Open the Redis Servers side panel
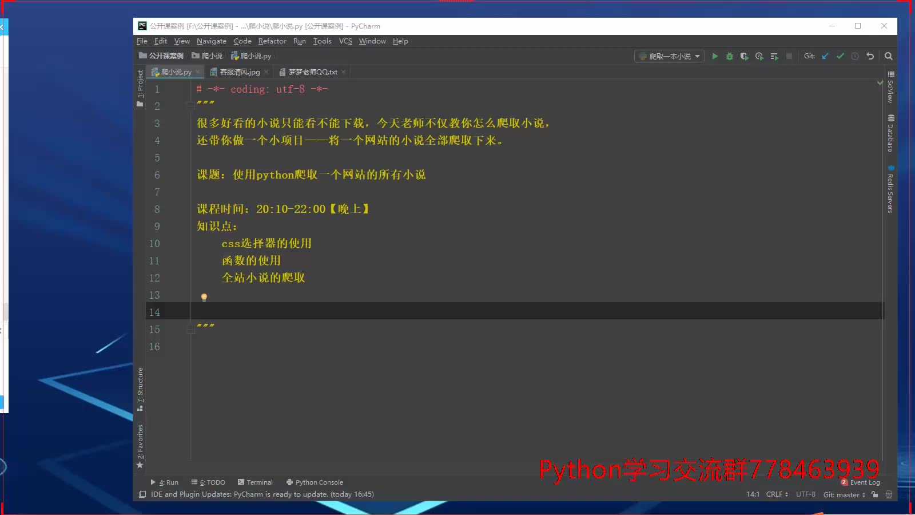This screenshot has height=515, width=915. (x=890, y=189)
